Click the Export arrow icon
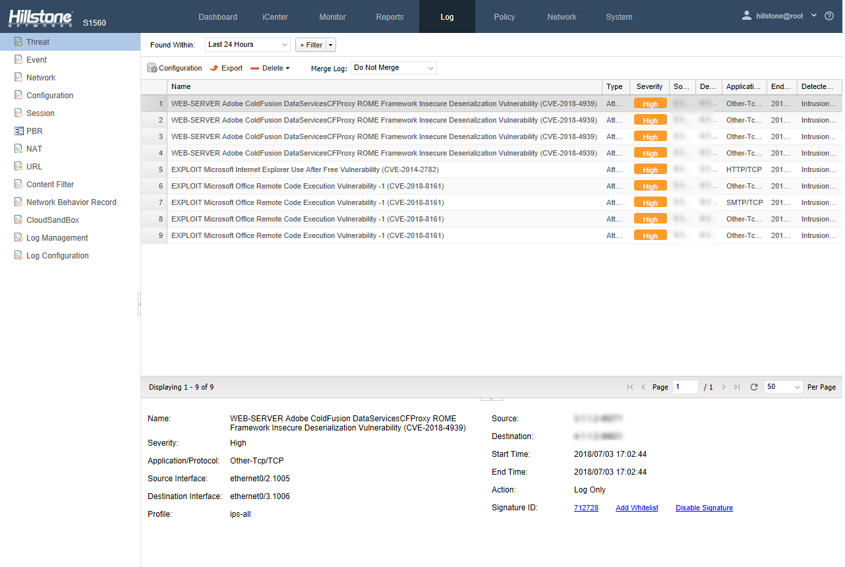Image resolution: width=845 pixels, height=567 pixels. 214,68
